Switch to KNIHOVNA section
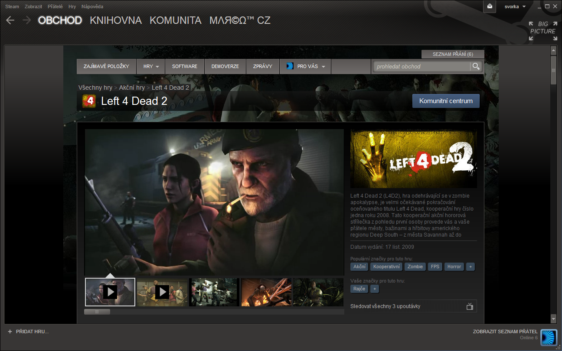 pos(116,20)
